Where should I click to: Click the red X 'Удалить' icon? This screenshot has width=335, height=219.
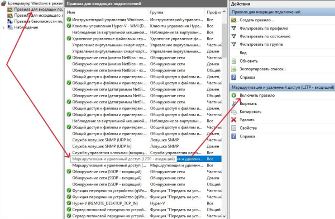click(234, 120)
